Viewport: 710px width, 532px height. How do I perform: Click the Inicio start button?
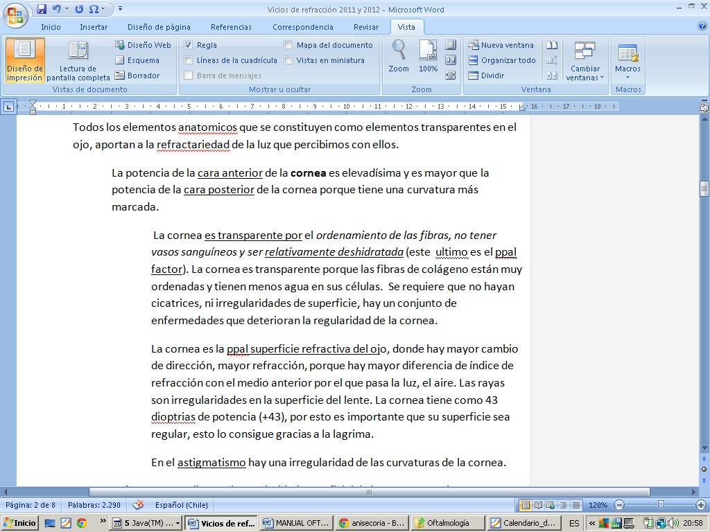(x=19, y=523)
